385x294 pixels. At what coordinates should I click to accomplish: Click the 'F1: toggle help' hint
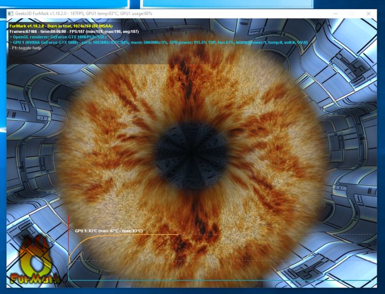click(25, 48)
